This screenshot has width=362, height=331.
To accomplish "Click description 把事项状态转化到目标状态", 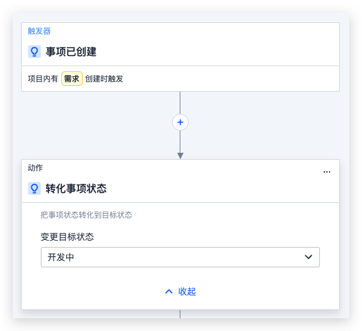I will [86, 215].
